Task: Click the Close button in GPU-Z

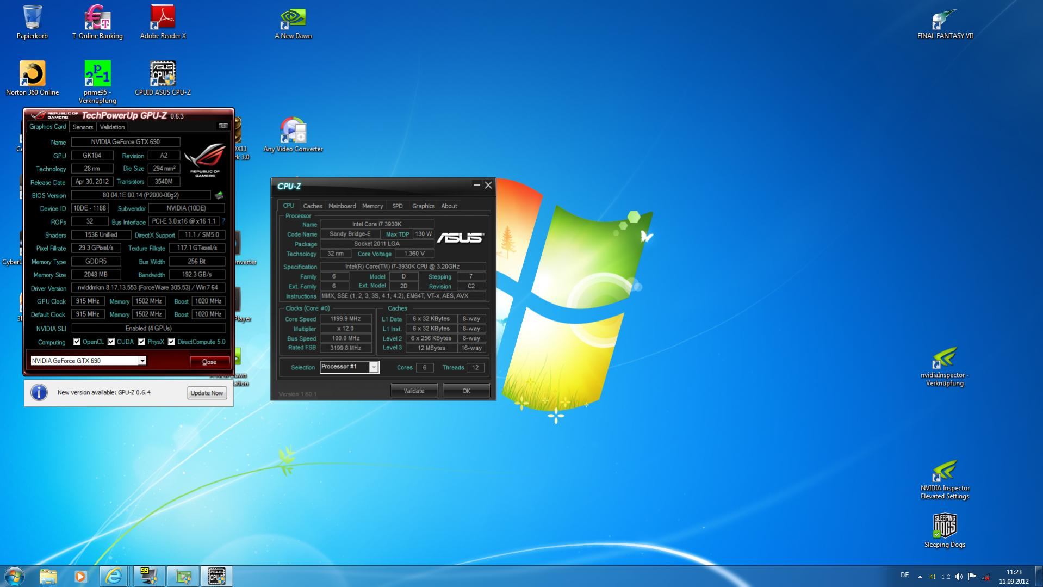Action: tap(209, 362)
